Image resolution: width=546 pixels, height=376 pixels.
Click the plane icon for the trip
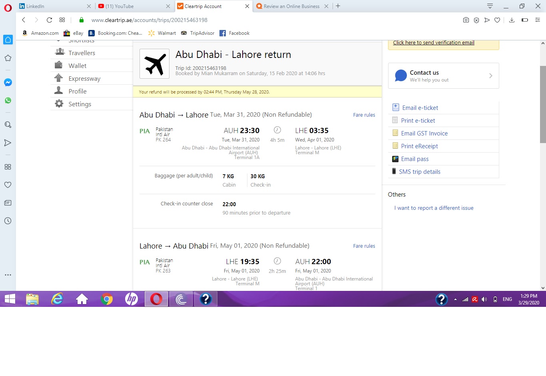tap(154, 64)
